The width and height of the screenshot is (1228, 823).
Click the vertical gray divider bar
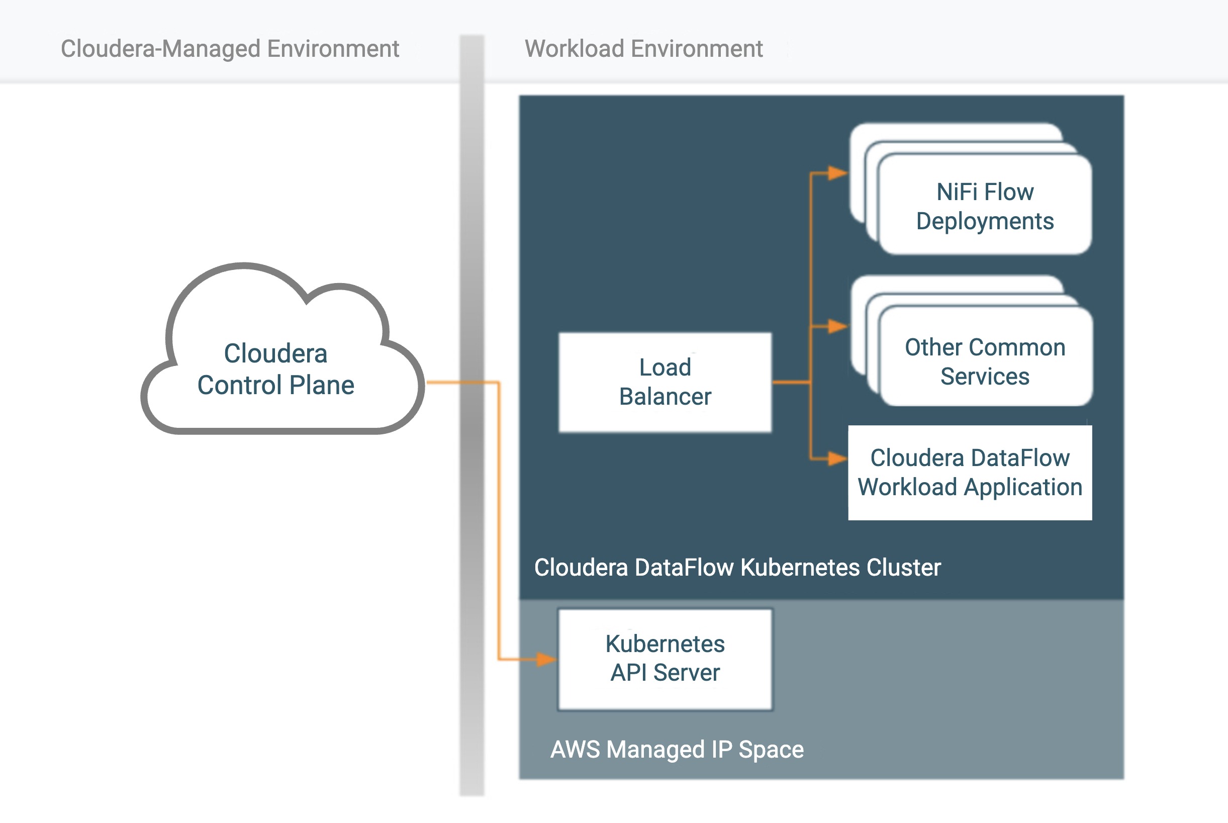(x=472, y=210)
